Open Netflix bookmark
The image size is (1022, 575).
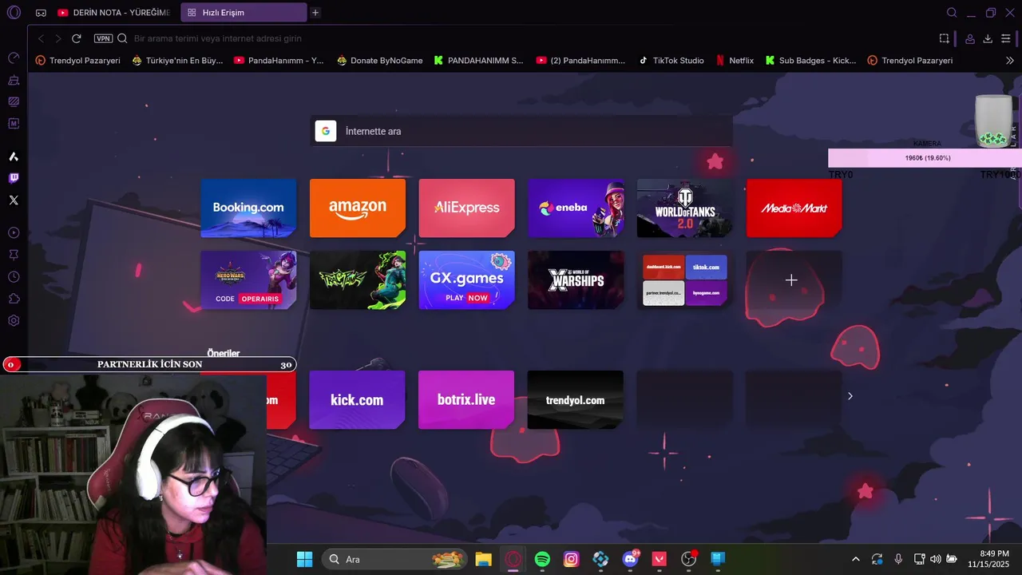coord(735,60)
